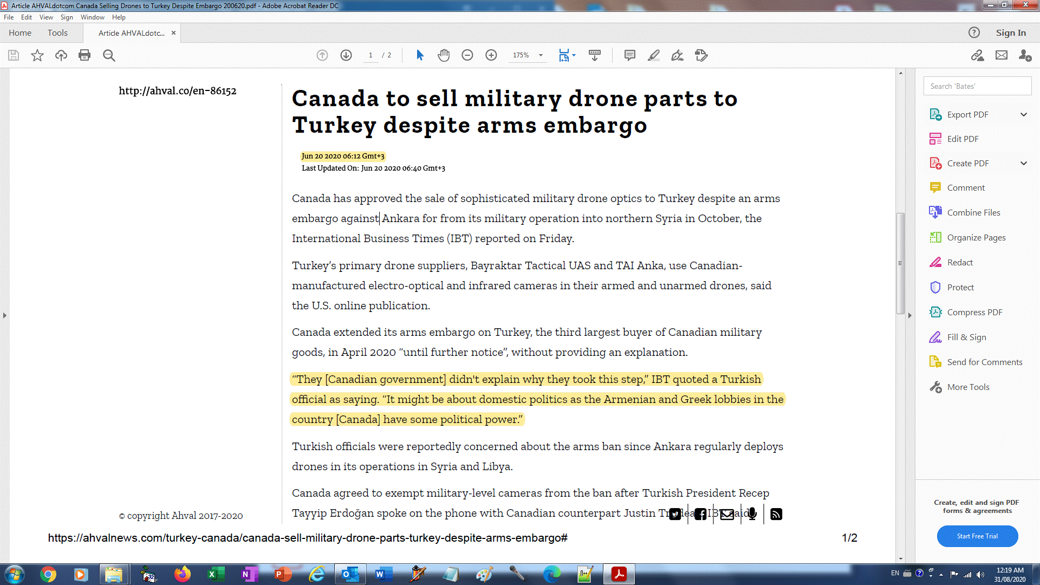Open the File menu
This screenshot has width=1040, height=585.
pos(9,17)
